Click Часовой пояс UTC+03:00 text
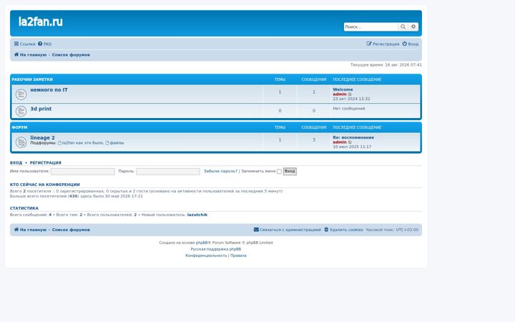This screenshot has height=322, width=515. (x=392, y=230)
